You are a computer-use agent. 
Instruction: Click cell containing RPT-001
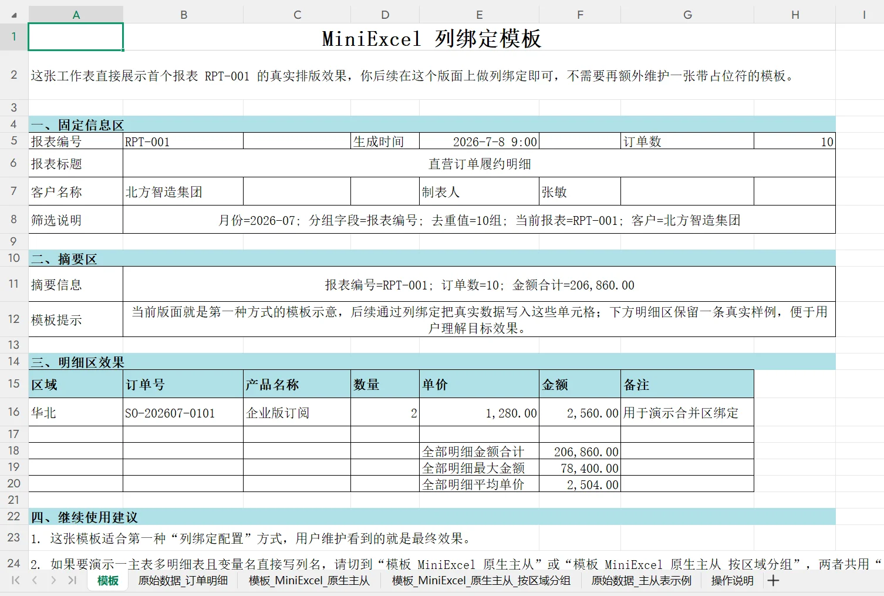[x=183, y=141]
